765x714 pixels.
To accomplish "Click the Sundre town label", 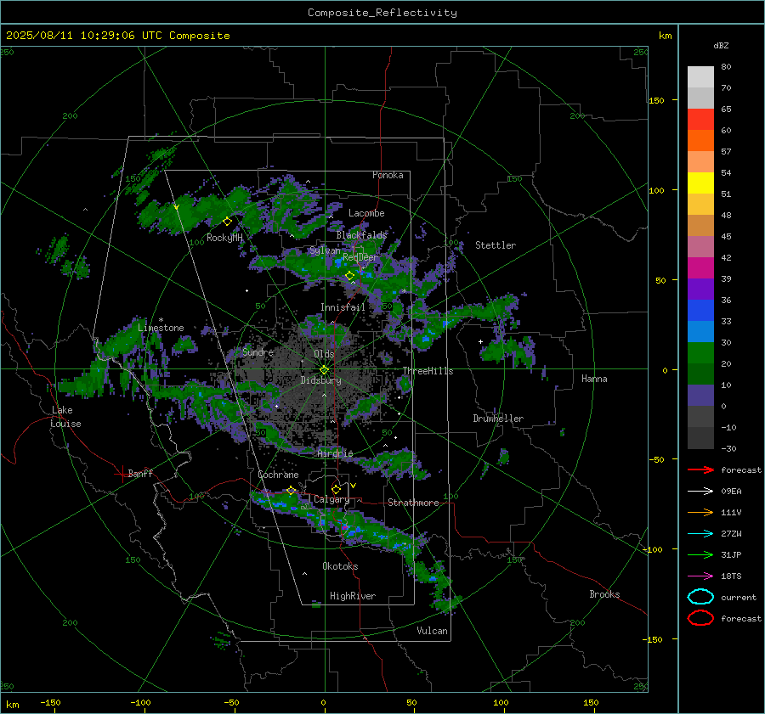I will click(258, 352).
